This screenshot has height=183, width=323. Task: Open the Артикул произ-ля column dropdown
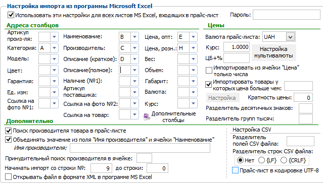pos(54,37)
